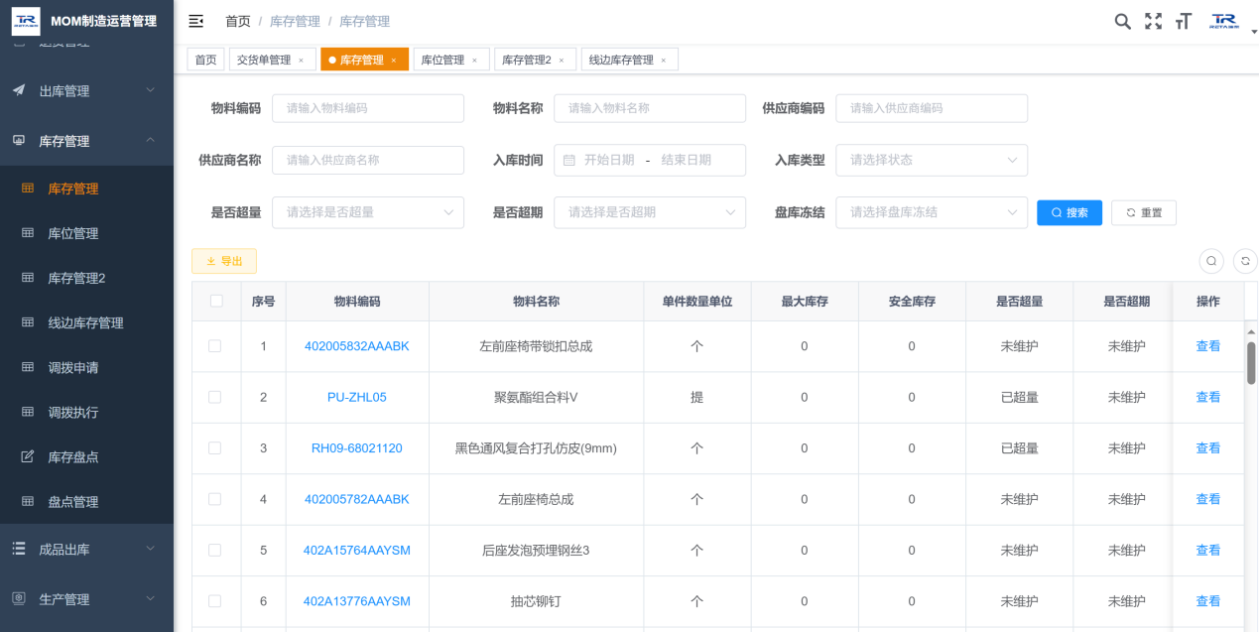1259x632 pixels.
Task: Expand the 出库管理 sidebar menu
Action: 86,90
